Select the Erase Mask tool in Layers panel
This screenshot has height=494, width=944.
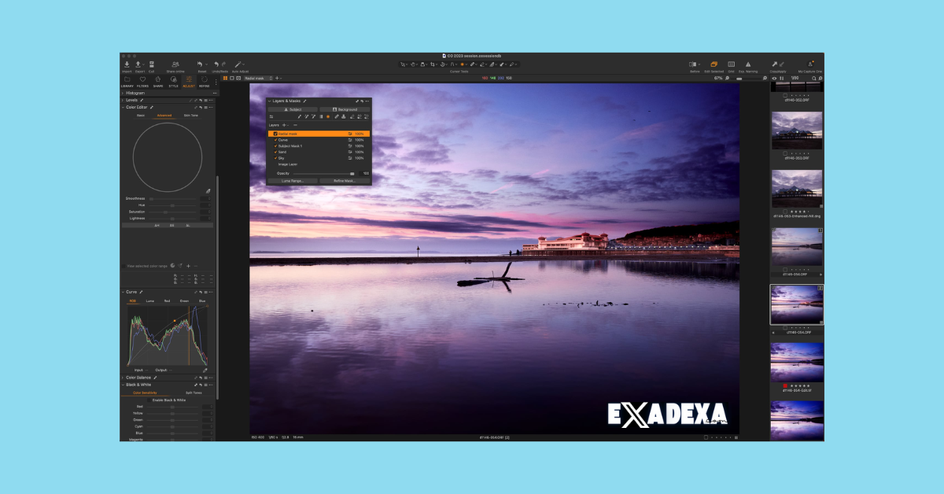point(351,116)
